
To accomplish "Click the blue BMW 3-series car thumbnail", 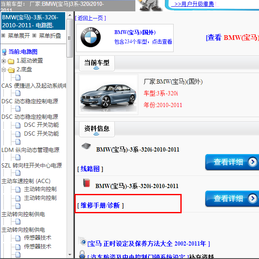I will [x=108, y=94].
